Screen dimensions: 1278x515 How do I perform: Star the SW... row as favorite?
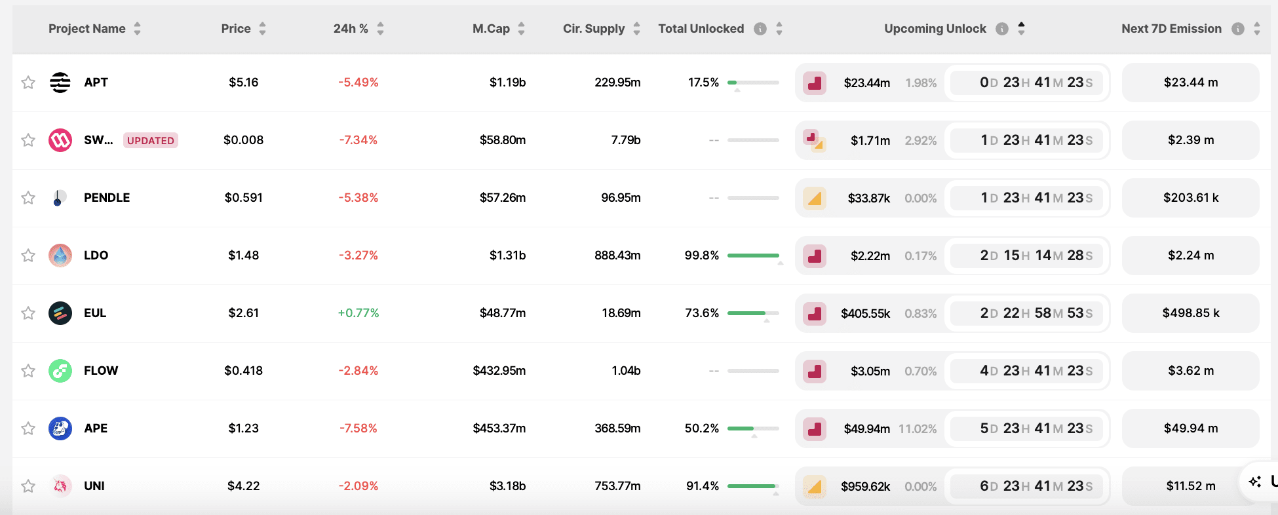[28, 140]
